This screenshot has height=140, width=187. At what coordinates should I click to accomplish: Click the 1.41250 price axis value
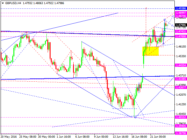coord(181,104)
